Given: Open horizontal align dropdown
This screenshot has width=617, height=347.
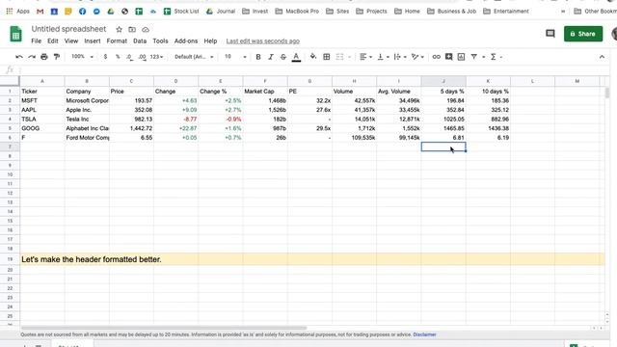Looking at the screenshot, I should [365, 57].
